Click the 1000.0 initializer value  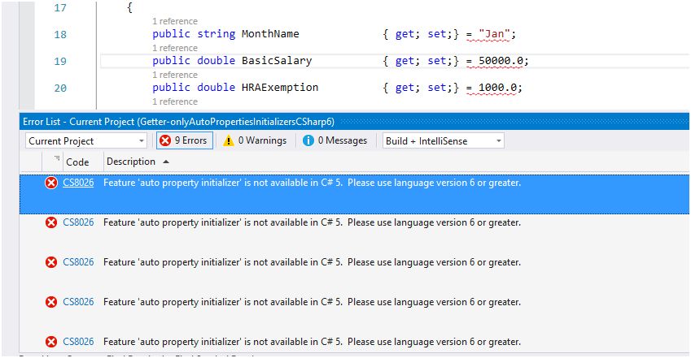click(497, 88)
